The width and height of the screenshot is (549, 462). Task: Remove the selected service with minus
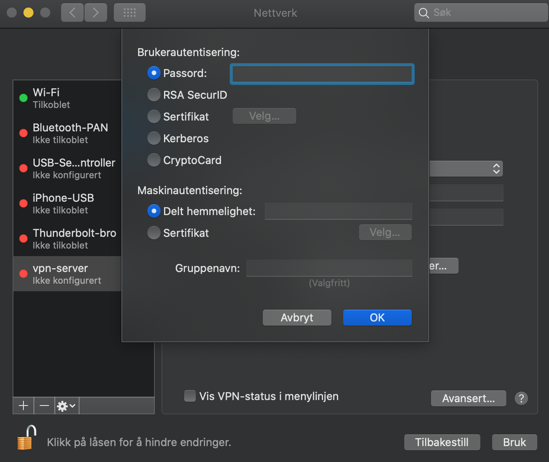pyautogui.click(x=44, y=406)
